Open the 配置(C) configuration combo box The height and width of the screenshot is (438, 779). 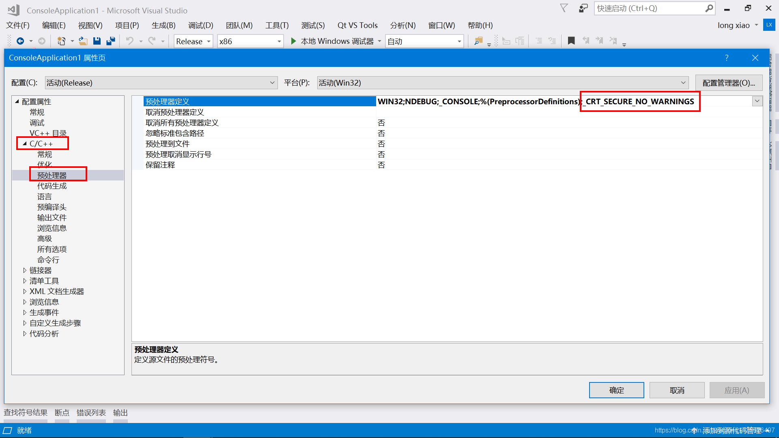161,83
